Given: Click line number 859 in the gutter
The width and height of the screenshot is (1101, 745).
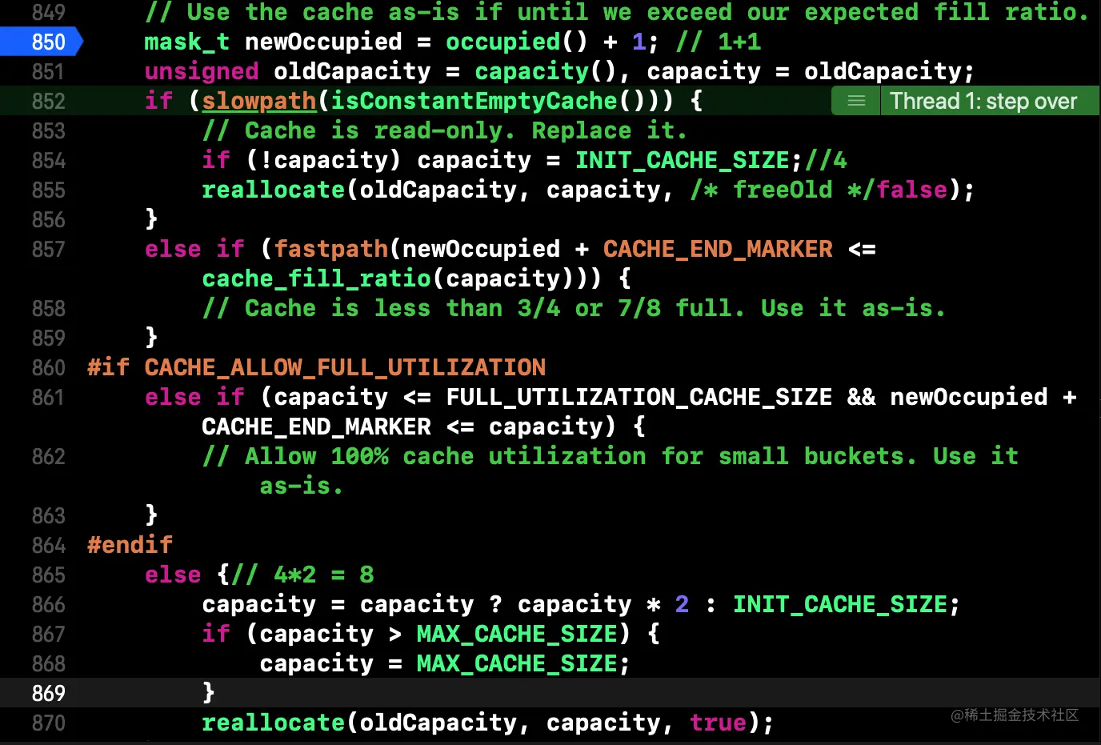Looking at the screenshot, I should (48, 338).
